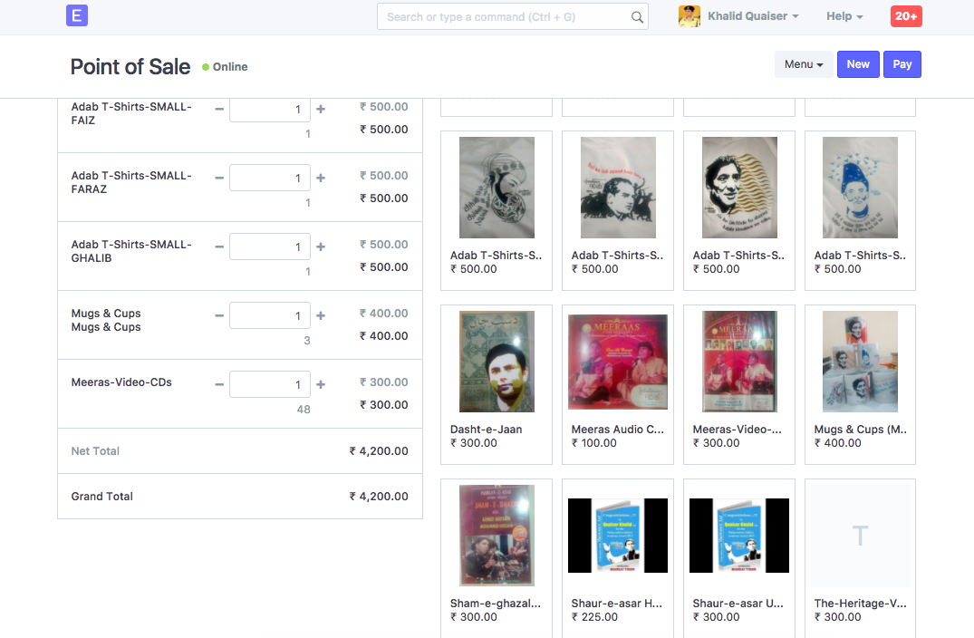Select the Shaur-e-asar H... product image

(x=618, y=536)
